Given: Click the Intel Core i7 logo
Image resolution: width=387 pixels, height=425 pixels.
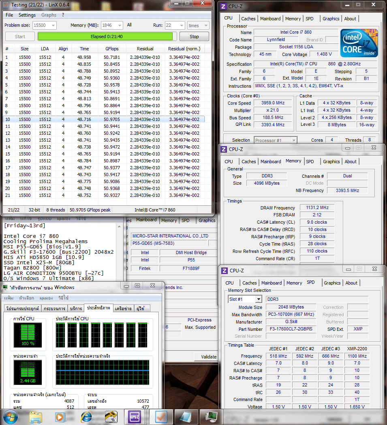Looking at the screenshot, I should (359, 43).
